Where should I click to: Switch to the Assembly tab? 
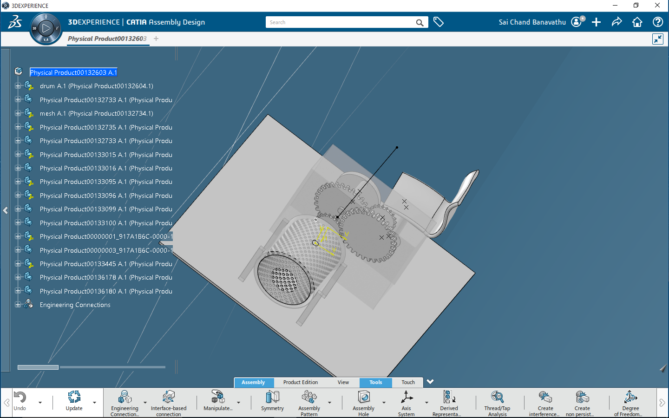[x=253, y=382]
